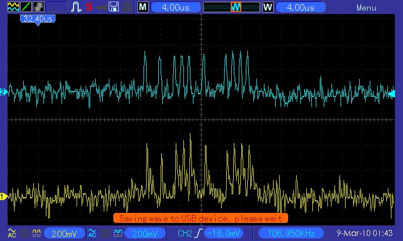Click the red S stop status icon
The width and height of the screenshot is (403, 241).
[89, 7]
